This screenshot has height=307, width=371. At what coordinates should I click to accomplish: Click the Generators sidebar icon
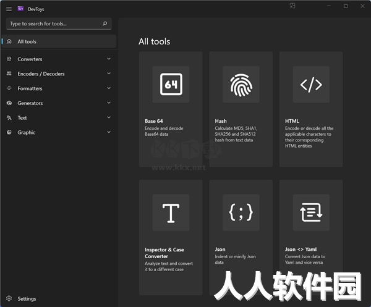coord(9,103)
